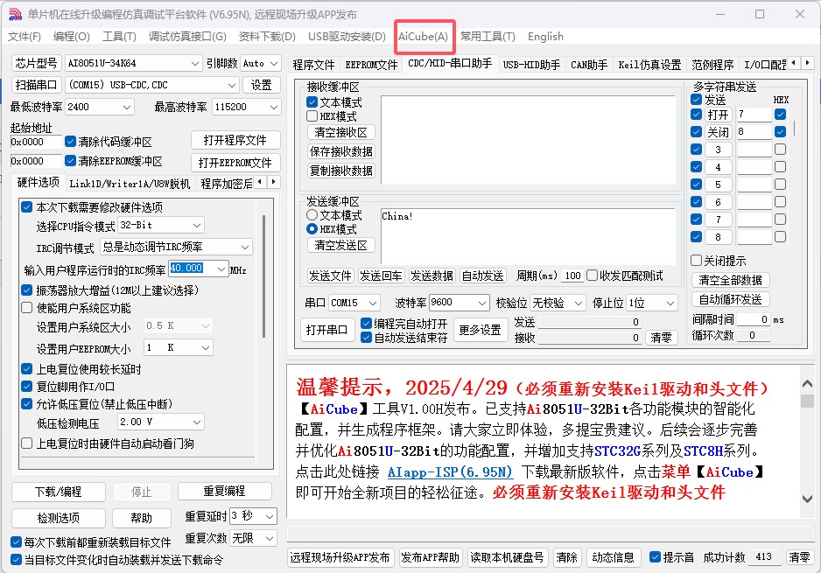Viewport: 821px width, 573px height.
Task: Click the 下载/编程 button
Action: (x=58, y=492)
